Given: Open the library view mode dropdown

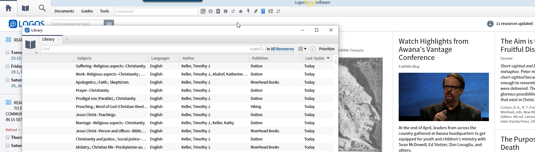Looking at the screenshot, I should point(302,49).
